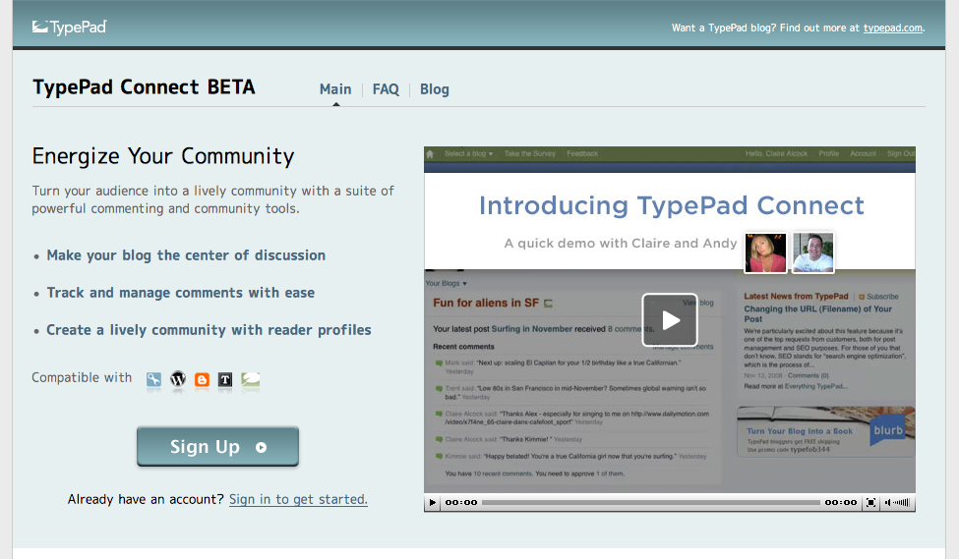Click the wrench platform icon
The image size is (959, 559).
click(x=153, y=379)
